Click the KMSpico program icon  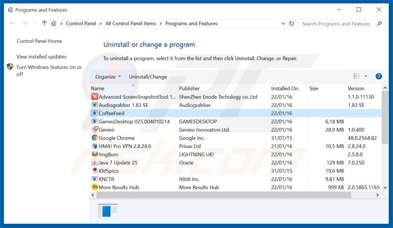pos(95,171)
